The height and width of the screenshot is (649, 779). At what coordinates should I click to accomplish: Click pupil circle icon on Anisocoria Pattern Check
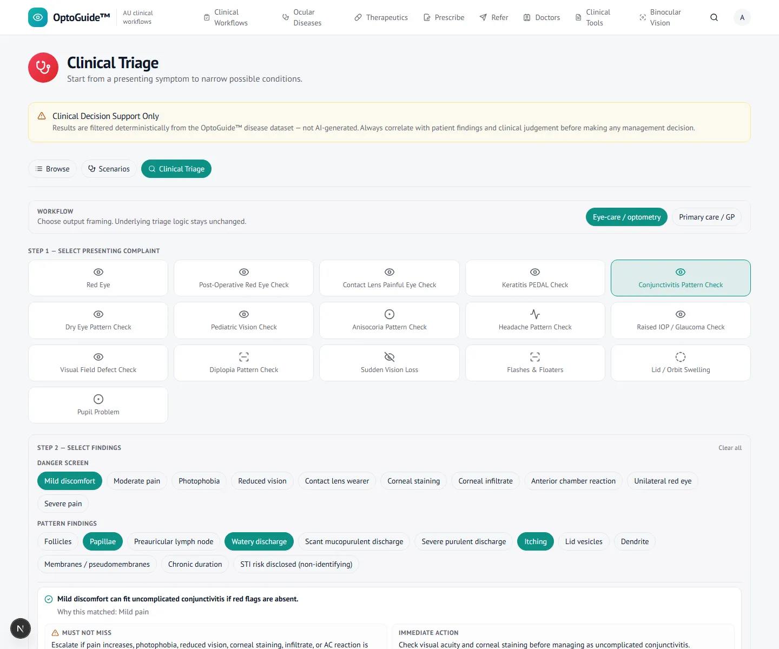click(x=389, y=314)
